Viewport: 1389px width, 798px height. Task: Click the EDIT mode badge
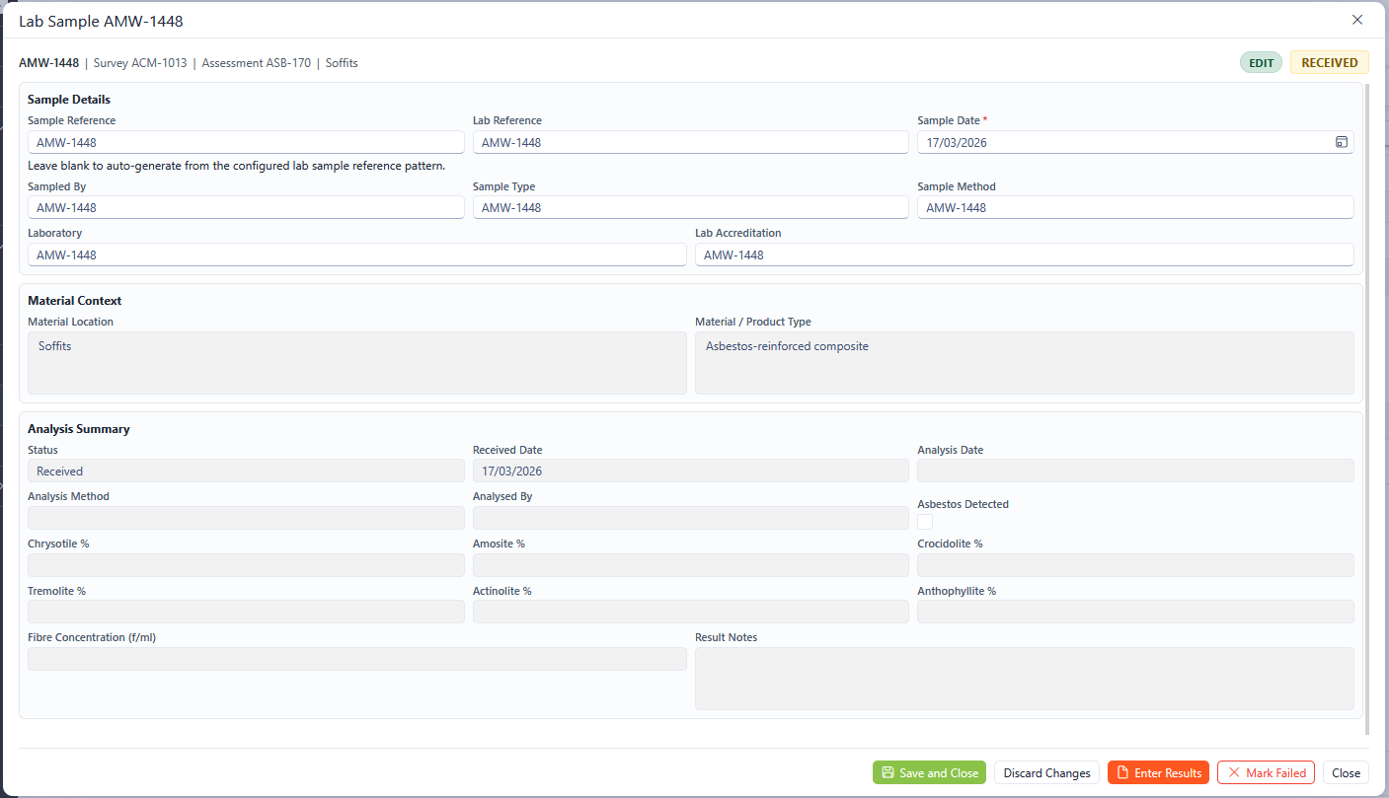[1261, 62]
